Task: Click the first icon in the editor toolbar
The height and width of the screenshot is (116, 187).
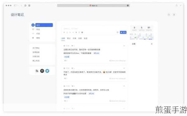Action: 64,32
